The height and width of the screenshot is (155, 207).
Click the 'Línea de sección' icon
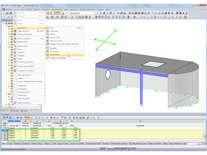point(48,41)
